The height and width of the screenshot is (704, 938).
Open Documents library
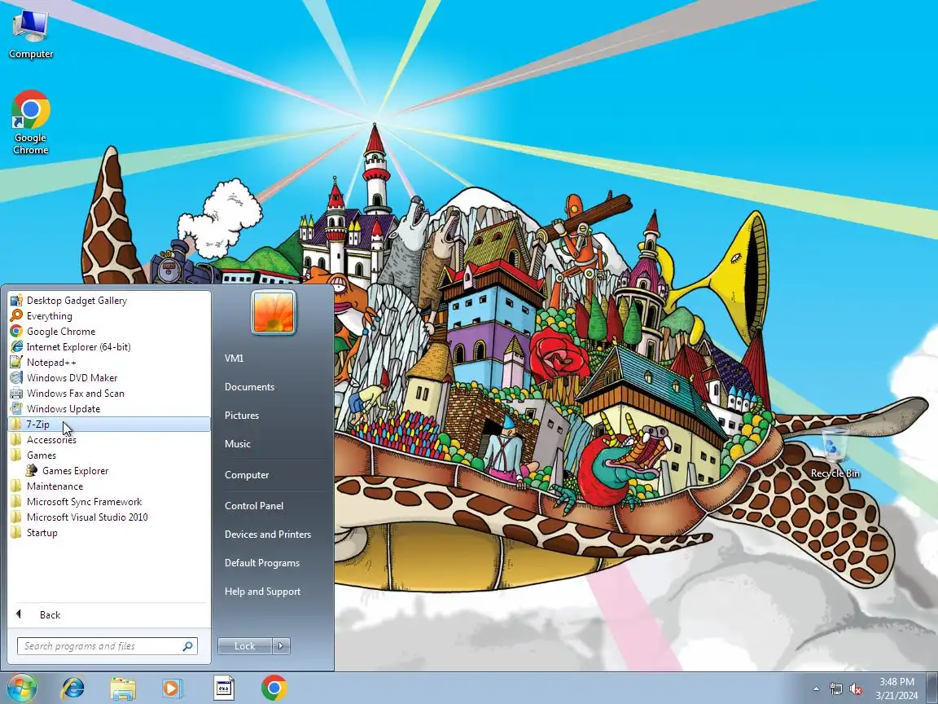[x=274, y=387]
